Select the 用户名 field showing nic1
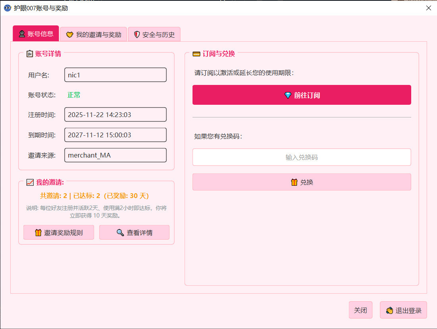 [x=115, y=75]
